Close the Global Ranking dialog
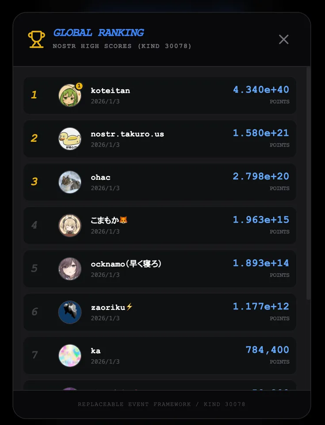Viewport: 325px width, 425px height. [283, 39]
